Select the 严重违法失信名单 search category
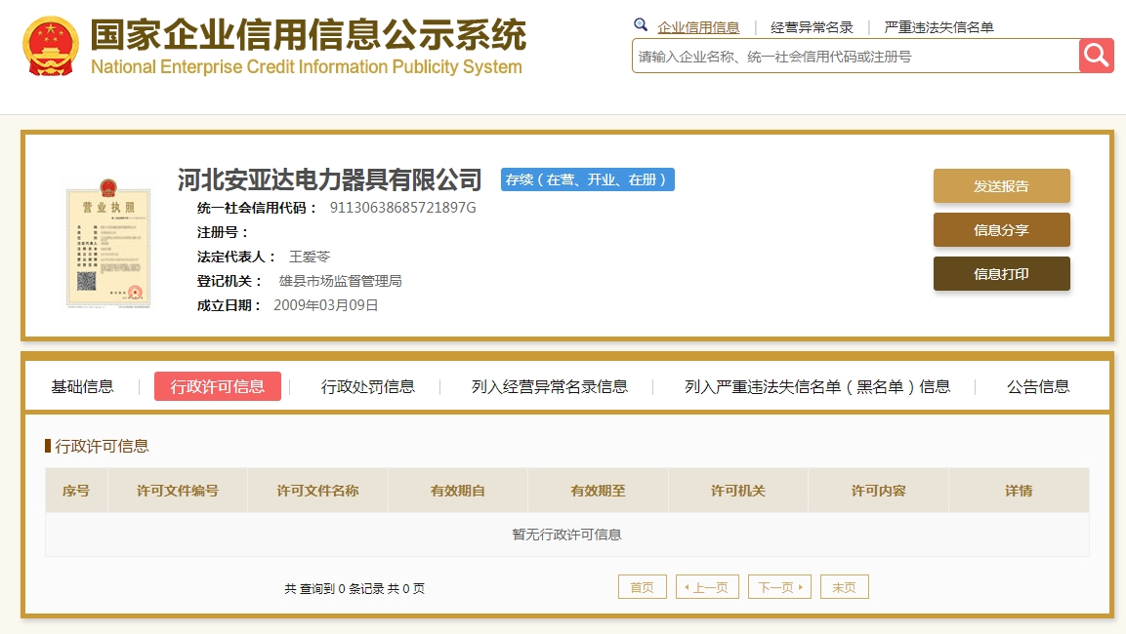Image resolution: width=1126 pixels, height=634 pixels. point(938,27)
